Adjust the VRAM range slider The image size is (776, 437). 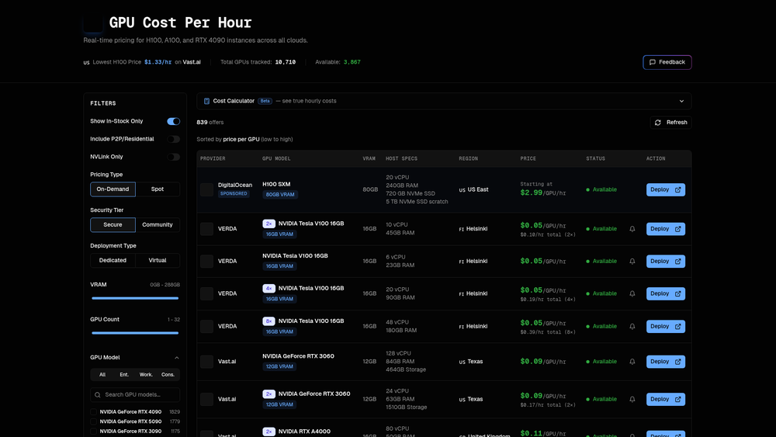[135, 298]
